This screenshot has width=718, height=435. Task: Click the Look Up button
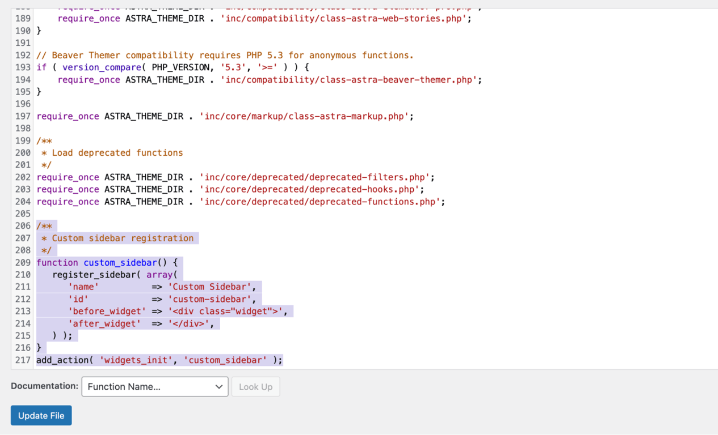tap(255, 386)
